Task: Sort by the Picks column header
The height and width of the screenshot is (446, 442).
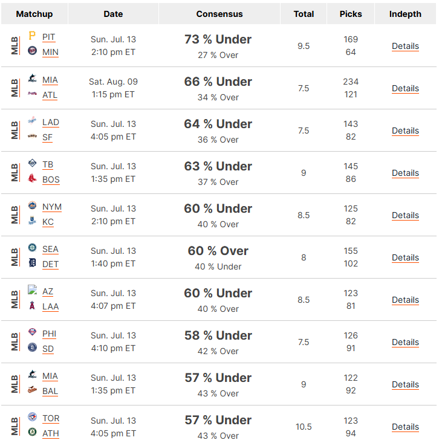Action: coord(351,14)
